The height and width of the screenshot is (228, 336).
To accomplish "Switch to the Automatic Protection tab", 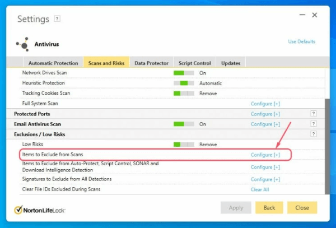I will [x=53, y=63].
